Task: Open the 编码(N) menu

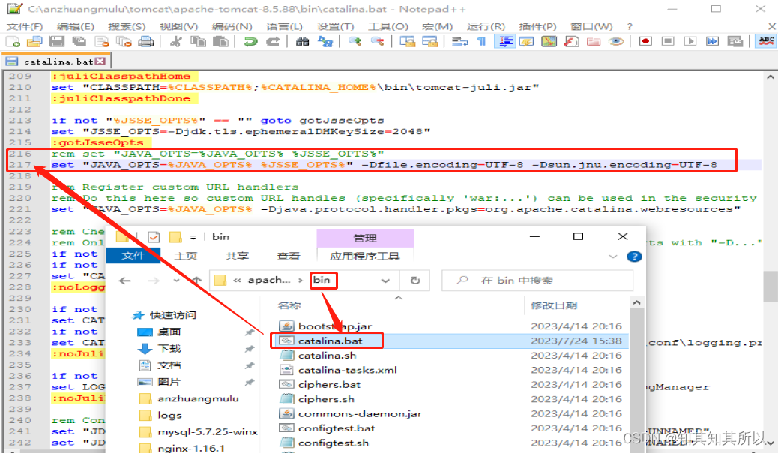Action: click(232, 26)
